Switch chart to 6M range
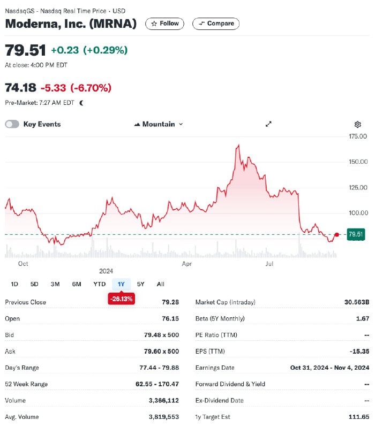 77,284
